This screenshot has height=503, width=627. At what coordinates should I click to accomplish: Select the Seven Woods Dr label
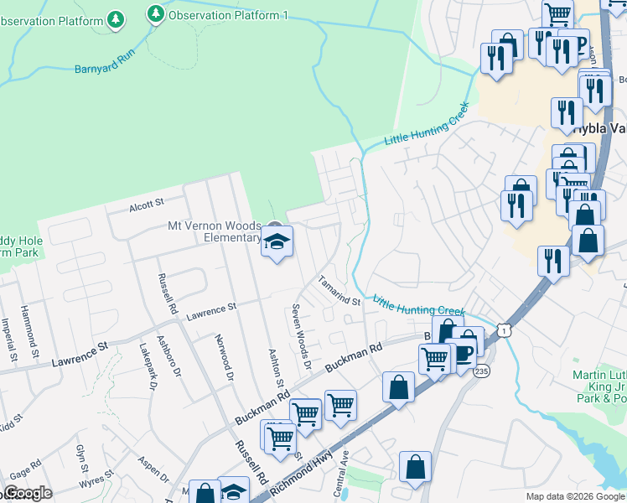302,337
